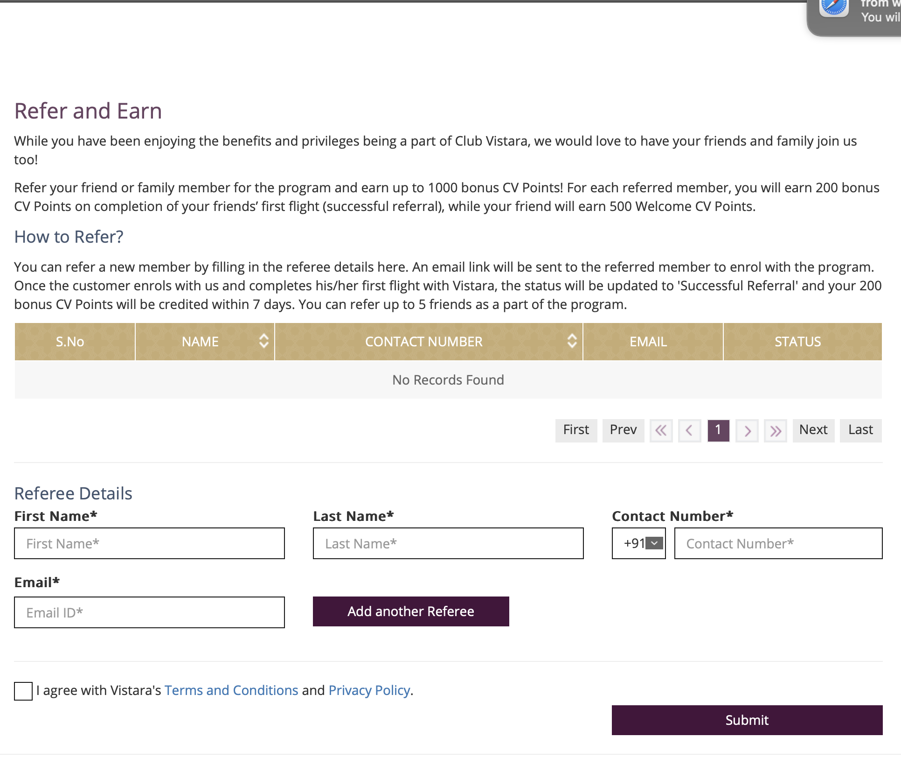901x758 pixels.
Task: Sort table by CONTACT NUMBER column arrows
Action: point(572,341)
